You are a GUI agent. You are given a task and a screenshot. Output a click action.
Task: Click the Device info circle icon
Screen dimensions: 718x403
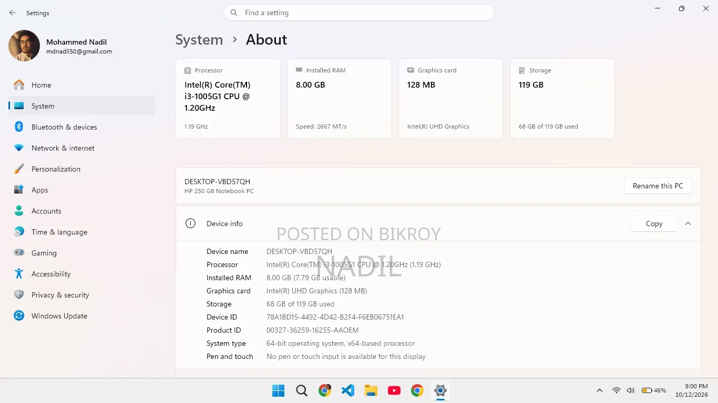[x=190, y=224]
